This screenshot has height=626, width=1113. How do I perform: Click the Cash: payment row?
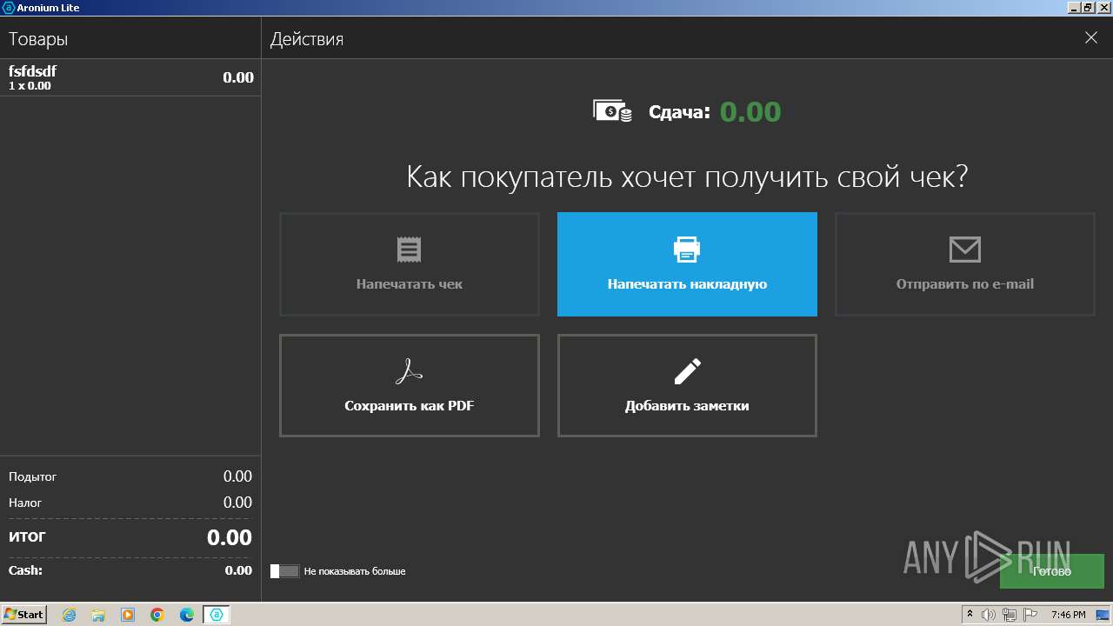click(130, 571)
